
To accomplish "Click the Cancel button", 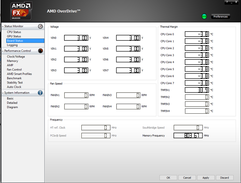I will click(187, 178).
